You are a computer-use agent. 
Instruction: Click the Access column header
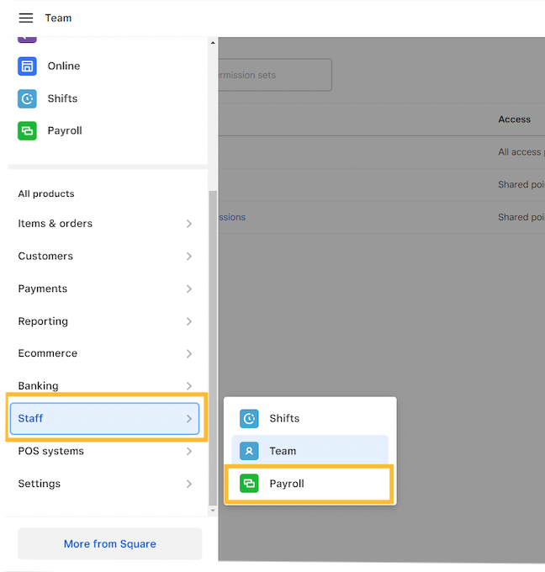[515, 119]
